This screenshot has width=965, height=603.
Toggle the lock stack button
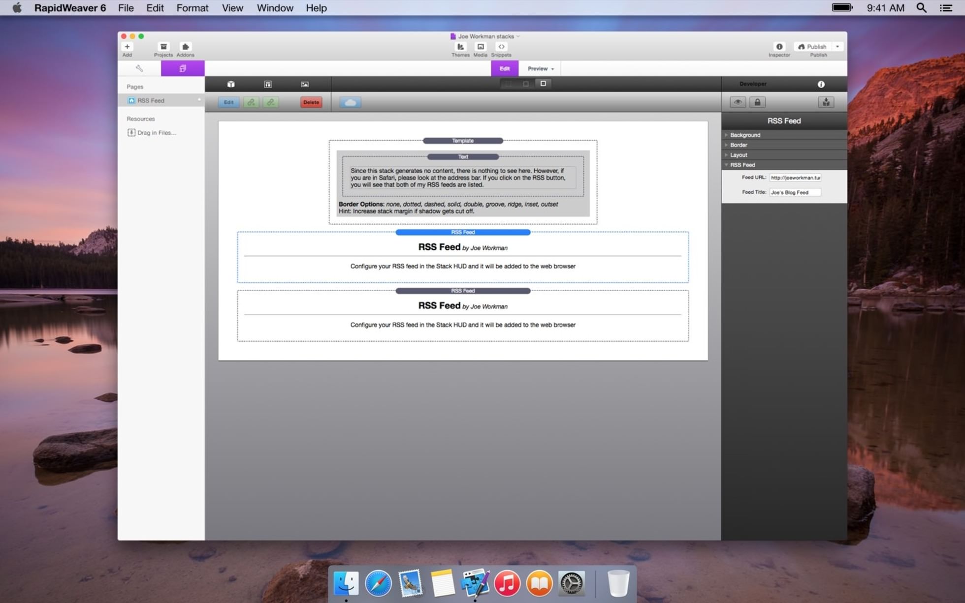click(757, 102)
